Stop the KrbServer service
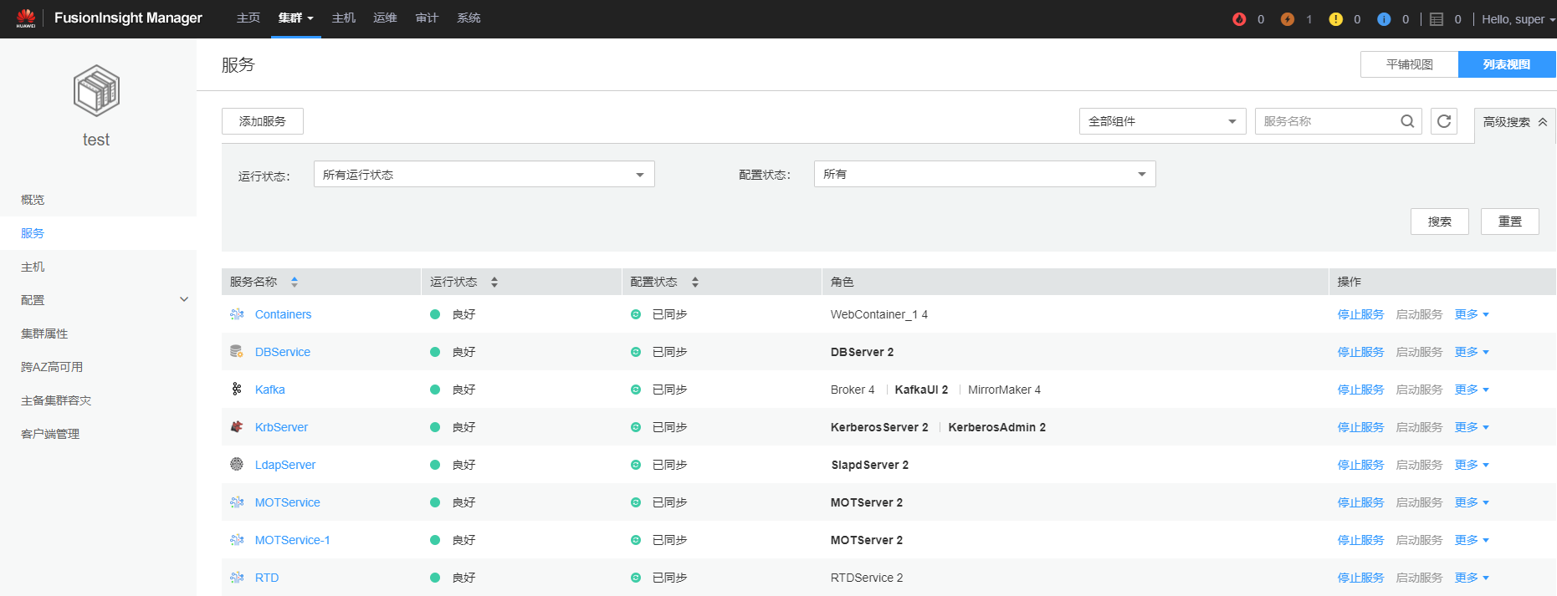The height and width of the screenshot is (596, 1557). point(1360,427)
